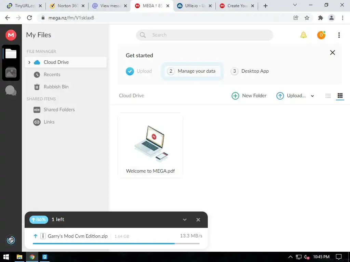Click the Garry's Mod Cvm Edition.zip transfer row
350x262 pixels.
point(116,238)
